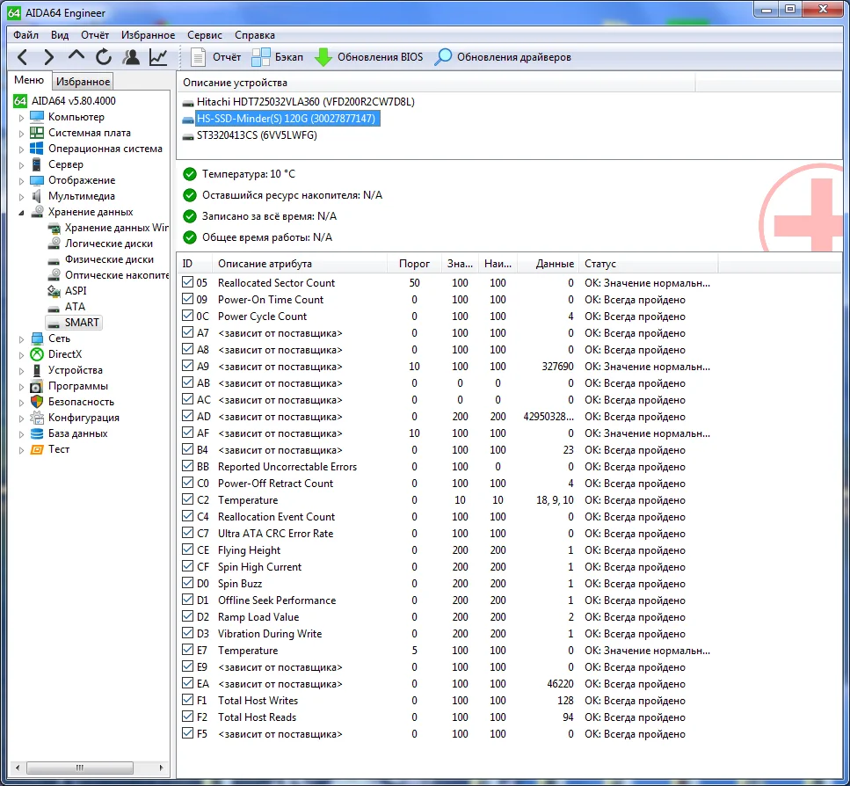Expand the Устройства tree node arrow
Image resolution: width=850 pixels, height=786 pixels.
click(21, 371)
